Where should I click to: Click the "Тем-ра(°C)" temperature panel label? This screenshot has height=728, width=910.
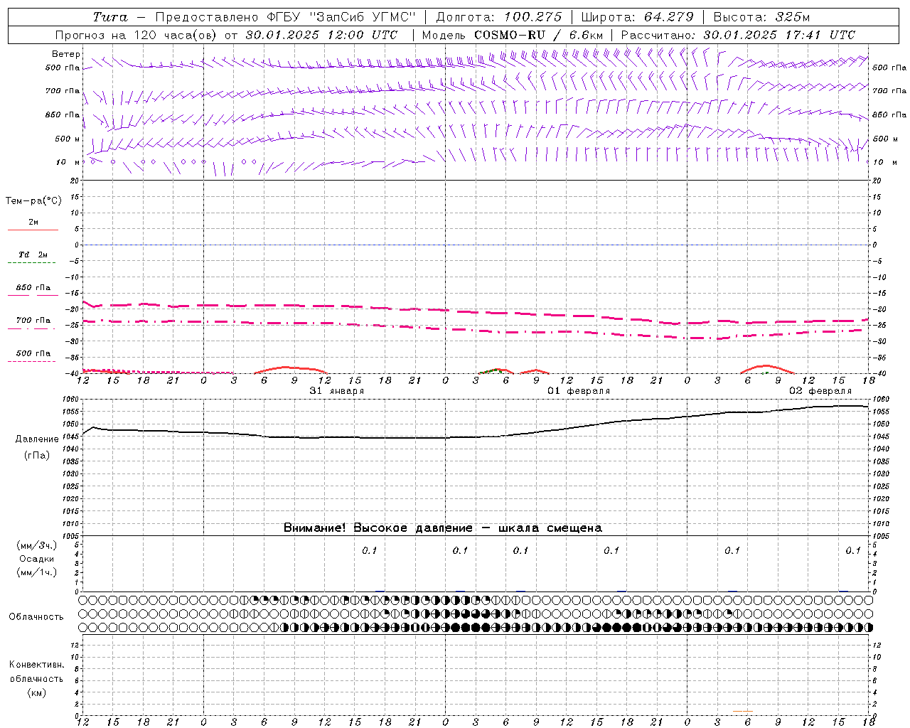pos(33,201)
